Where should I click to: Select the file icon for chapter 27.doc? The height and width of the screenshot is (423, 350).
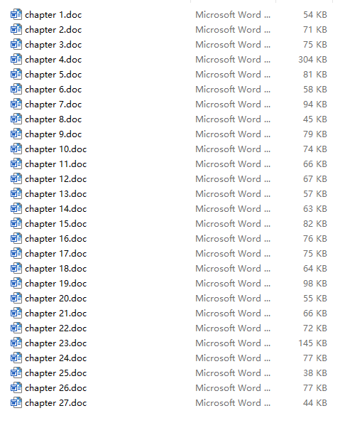[16, 403]
